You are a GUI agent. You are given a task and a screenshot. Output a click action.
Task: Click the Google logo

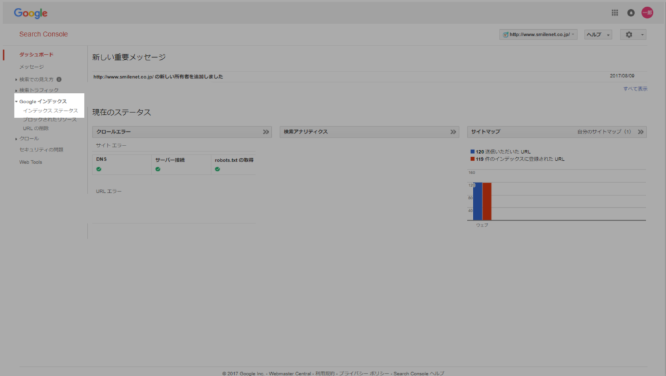[x=31, y=13]
